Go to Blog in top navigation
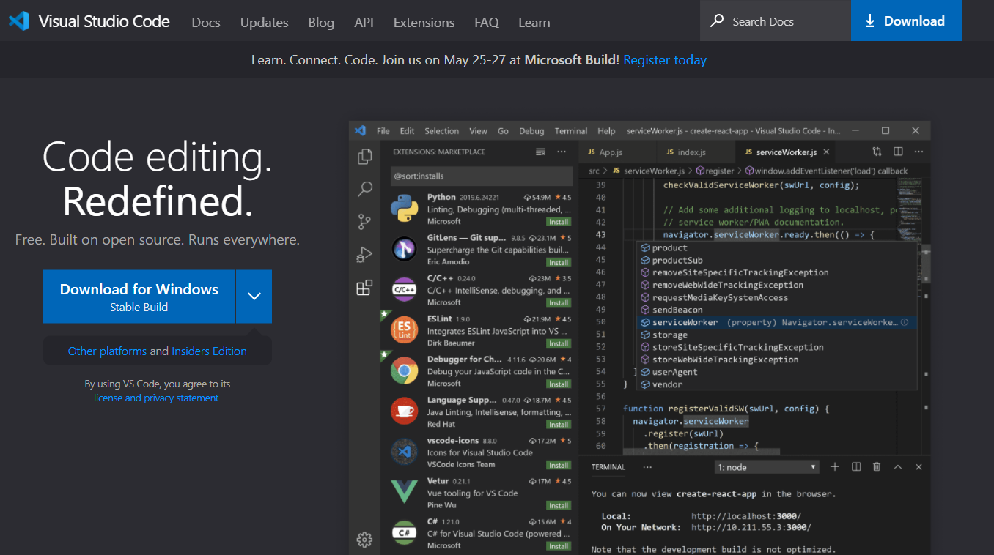The width and height of the screenshot is (994, 555). [x=321, y=23]
